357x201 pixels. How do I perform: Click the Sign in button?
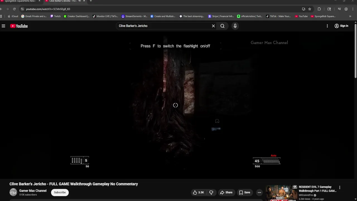pos(341,26)
